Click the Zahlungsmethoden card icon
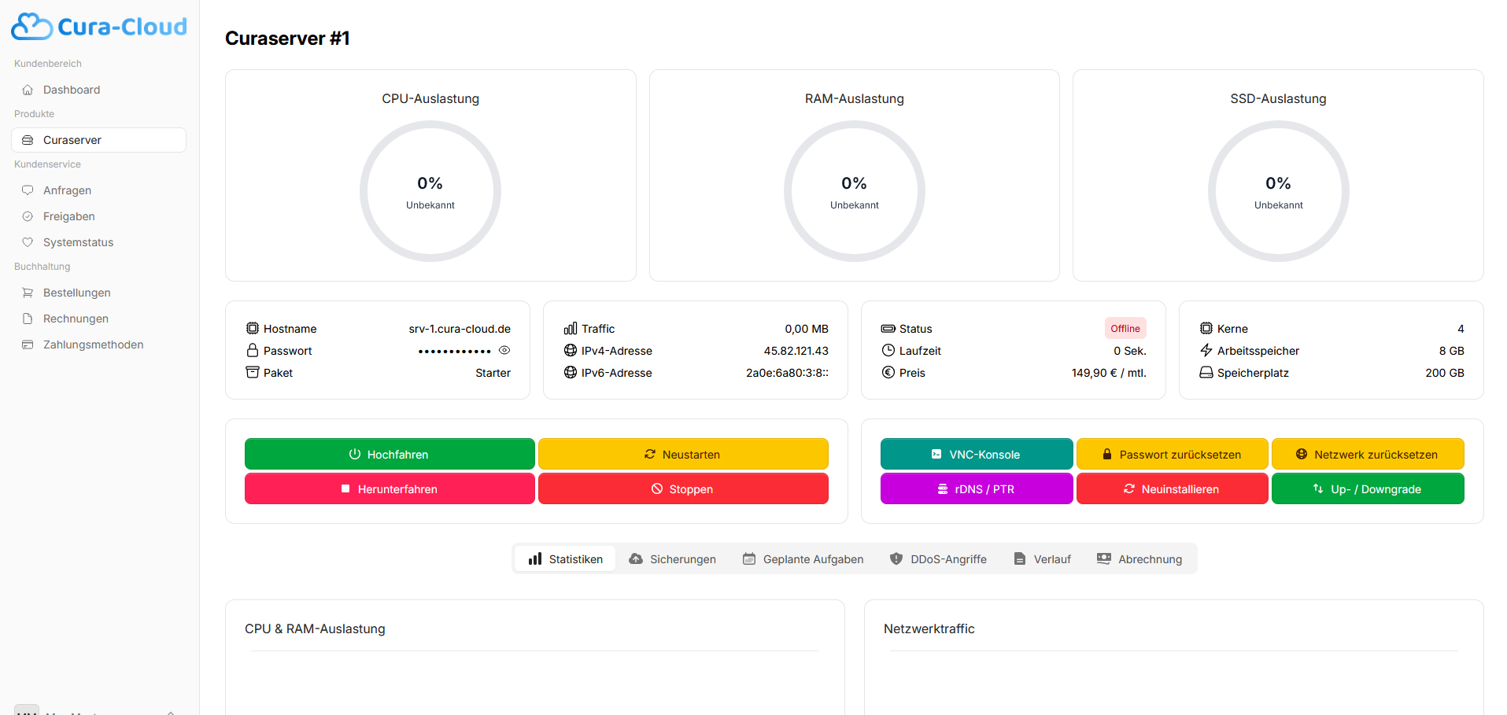 28,345
